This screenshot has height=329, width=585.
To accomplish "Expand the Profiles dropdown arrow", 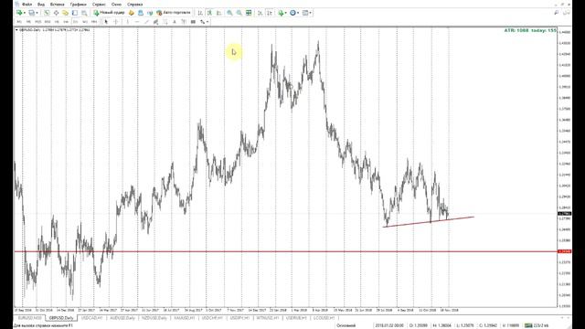I will pyautogui.click(x=37, y=13).
